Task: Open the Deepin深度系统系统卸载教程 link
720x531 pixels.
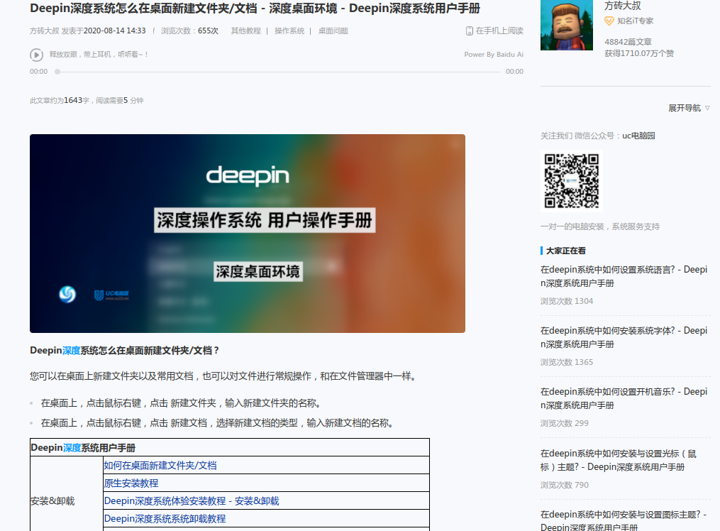Action: click(x=165, y=519)
